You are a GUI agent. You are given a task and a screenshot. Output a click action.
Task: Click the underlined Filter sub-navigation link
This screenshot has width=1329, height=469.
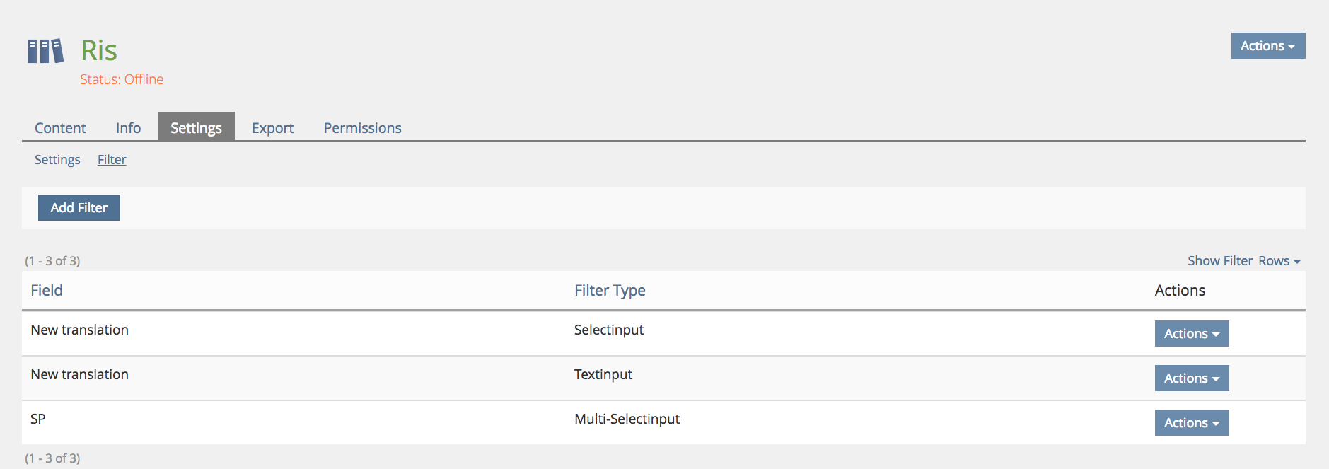click(112, 160)
